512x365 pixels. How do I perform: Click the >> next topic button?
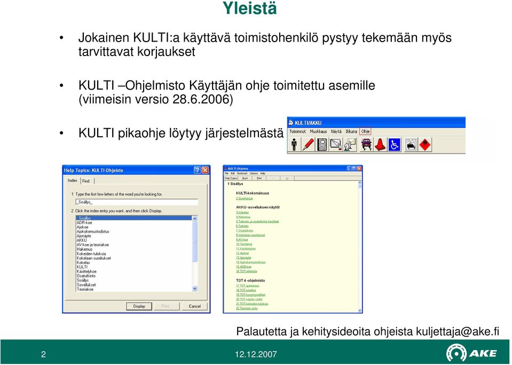point(287,178)
